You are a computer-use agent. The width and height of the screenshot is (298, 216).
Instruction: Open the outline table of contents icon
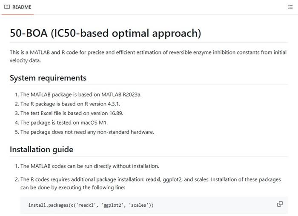click(290, 7)
